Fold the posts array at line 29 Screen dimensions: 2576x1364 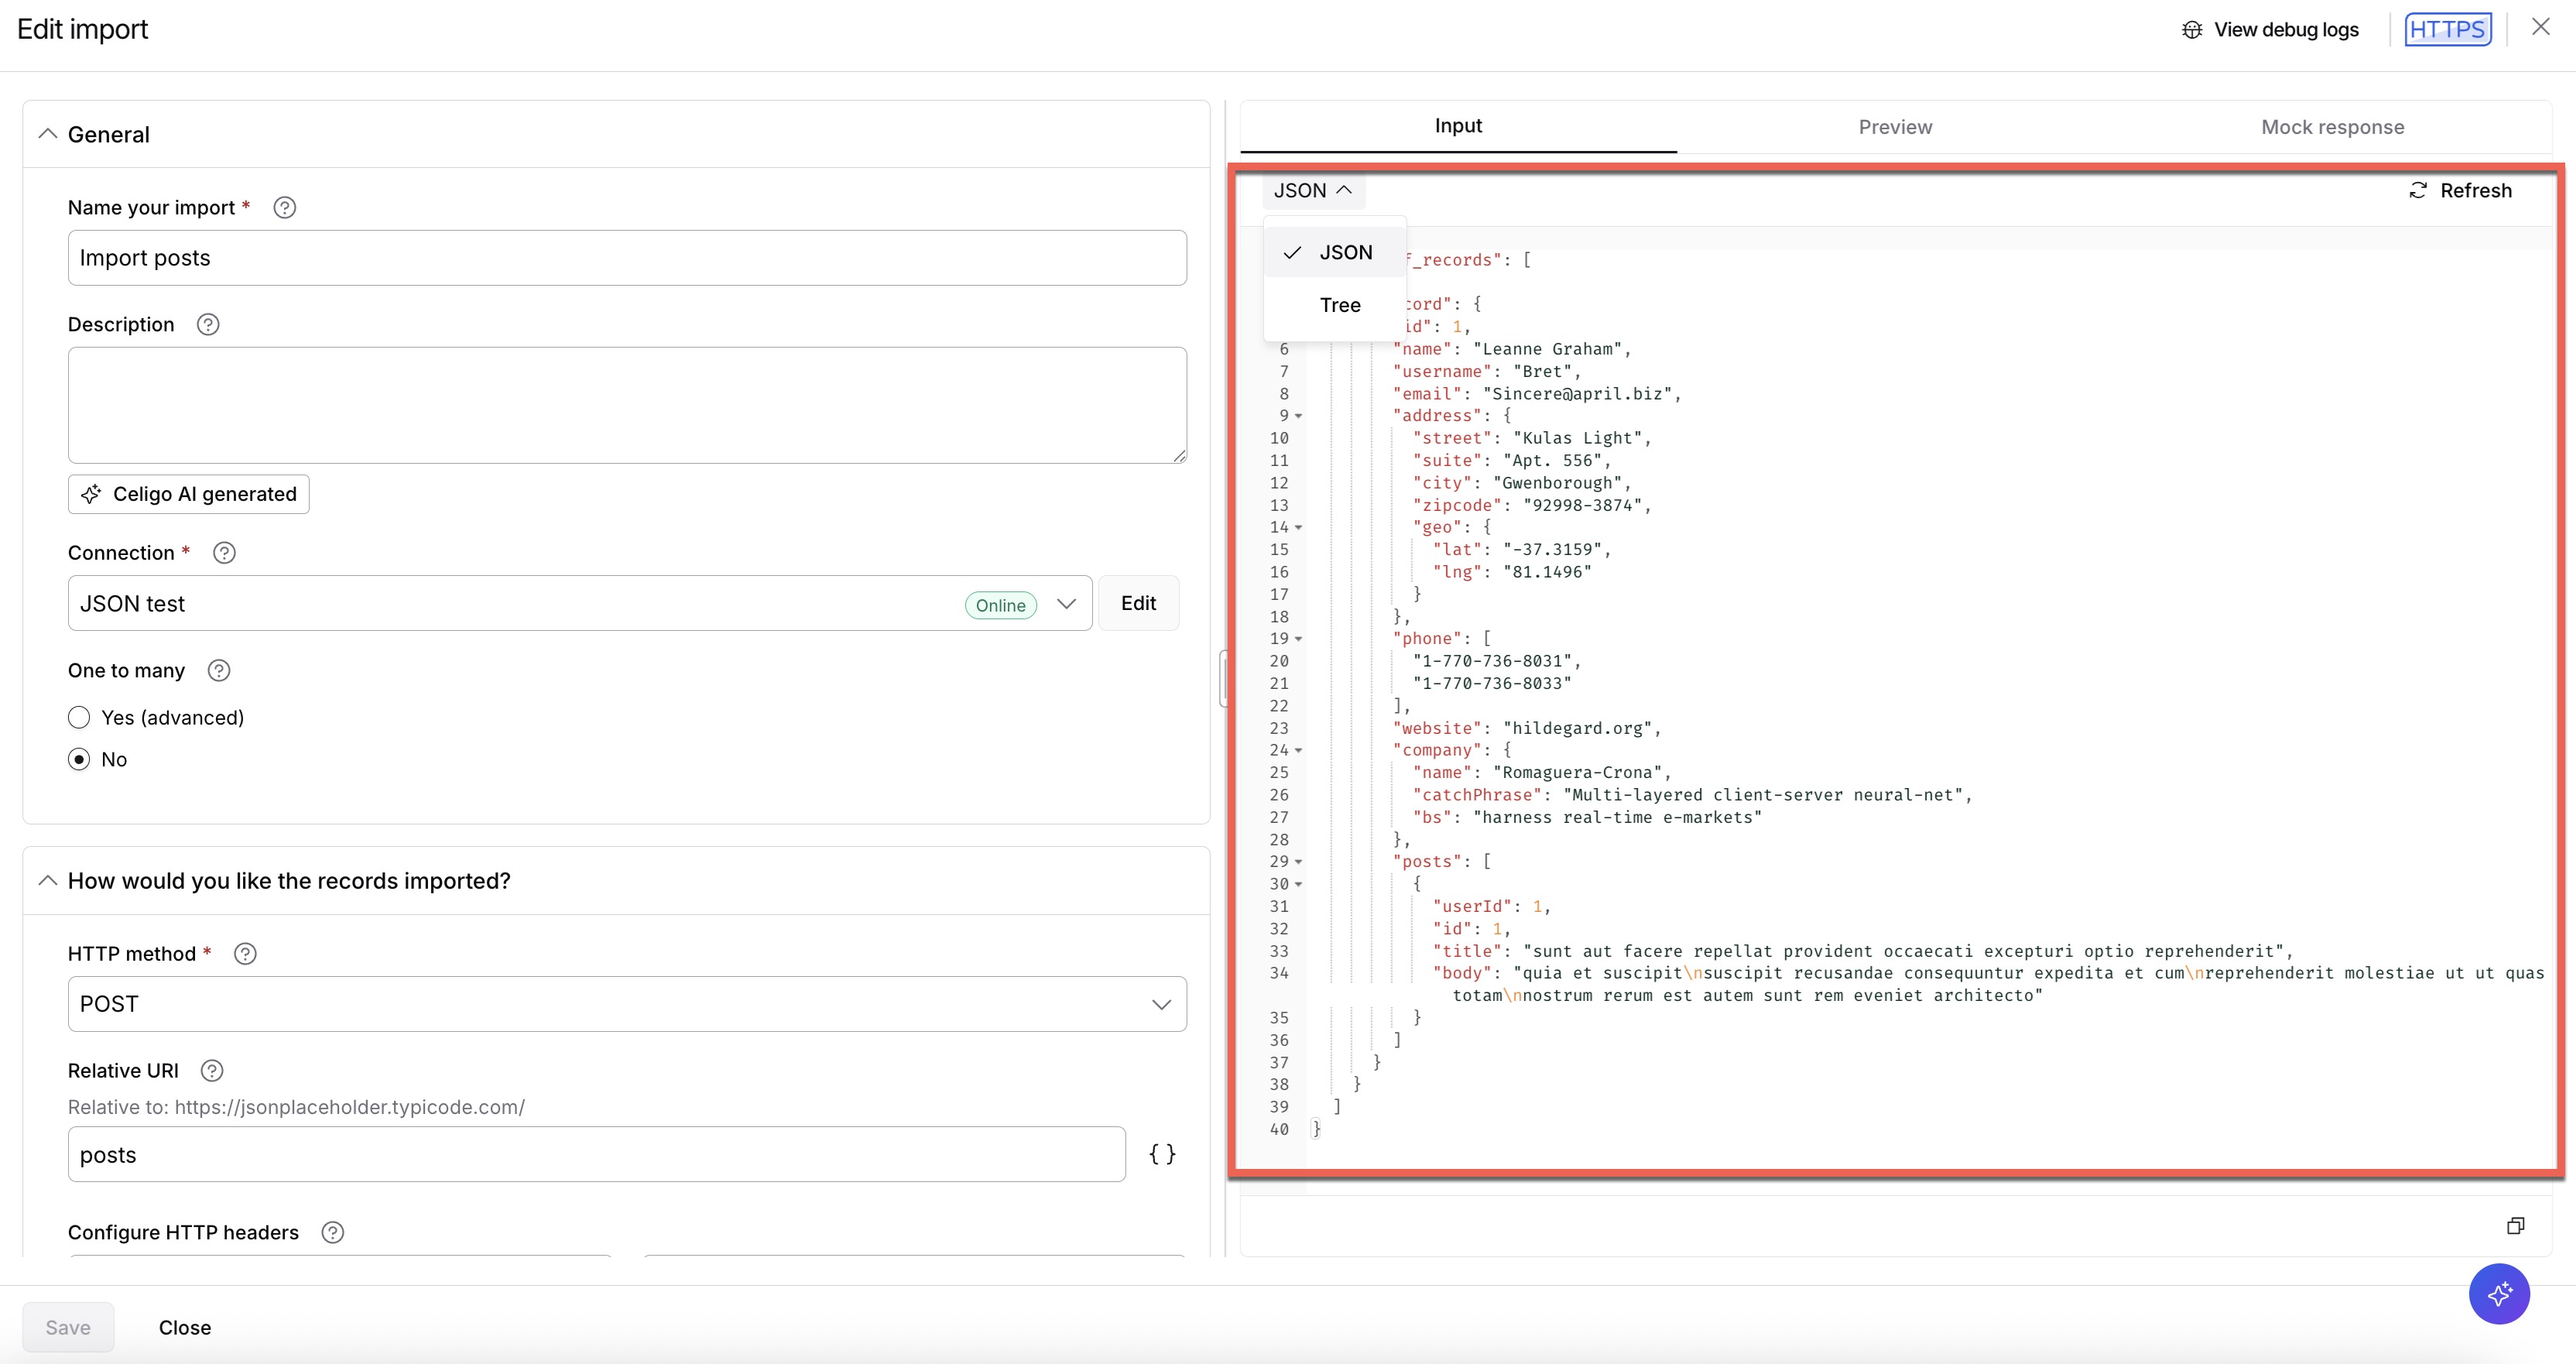click(x=1298, y=861)
